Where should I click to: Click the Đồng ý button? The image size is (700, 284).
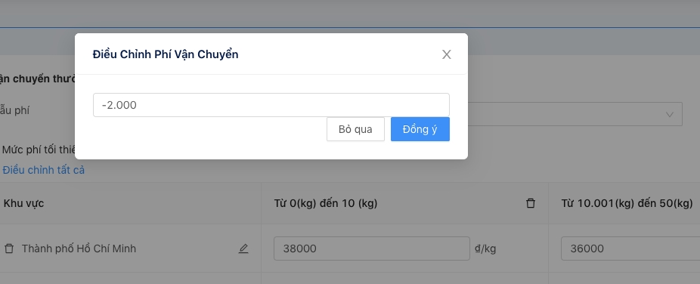coord(420,129)
